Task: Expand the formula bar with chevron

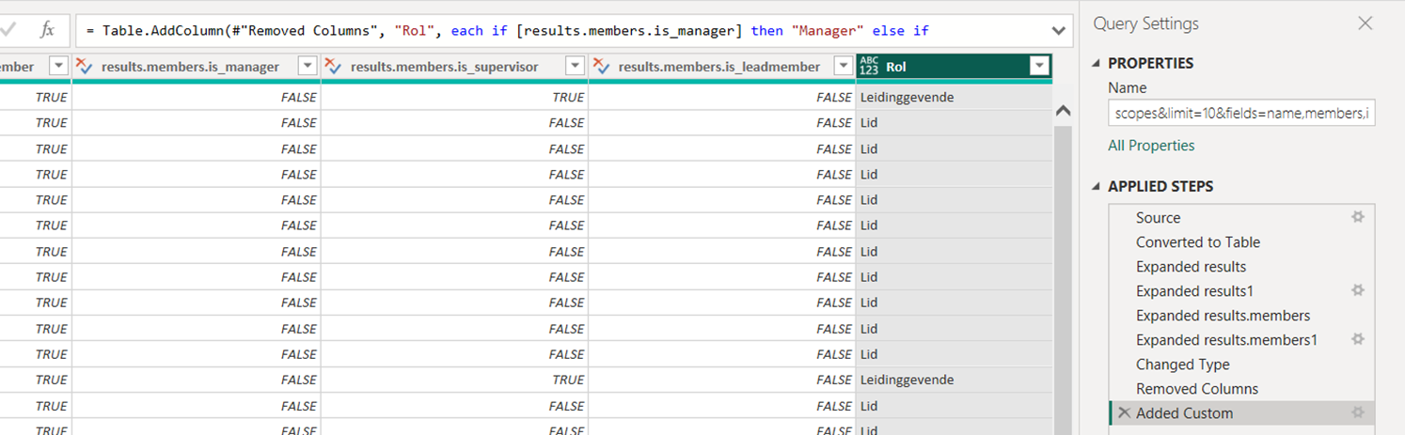Action: coord(1058,31)
